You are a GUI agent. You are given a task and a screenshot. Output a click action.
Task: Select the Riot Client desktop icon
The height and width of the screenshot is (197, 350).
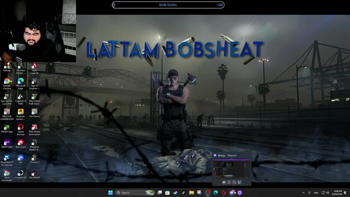click(x=21, y=144)
